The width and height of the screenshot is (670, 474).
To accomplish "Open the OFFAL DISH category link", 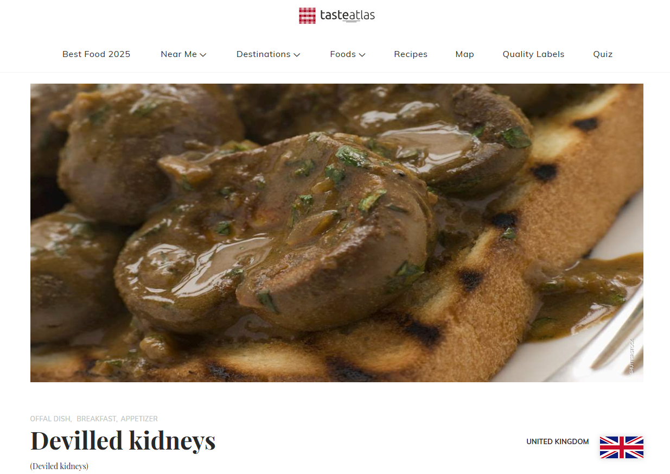I will pos(50,419).
